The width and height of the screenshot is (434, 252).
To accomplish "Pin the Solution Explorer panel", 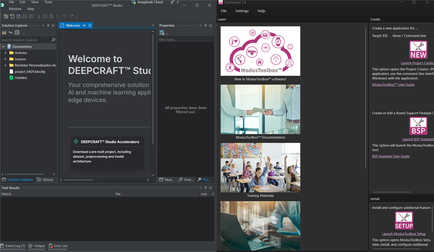I will pyautogui.click(x=48, y=26).
